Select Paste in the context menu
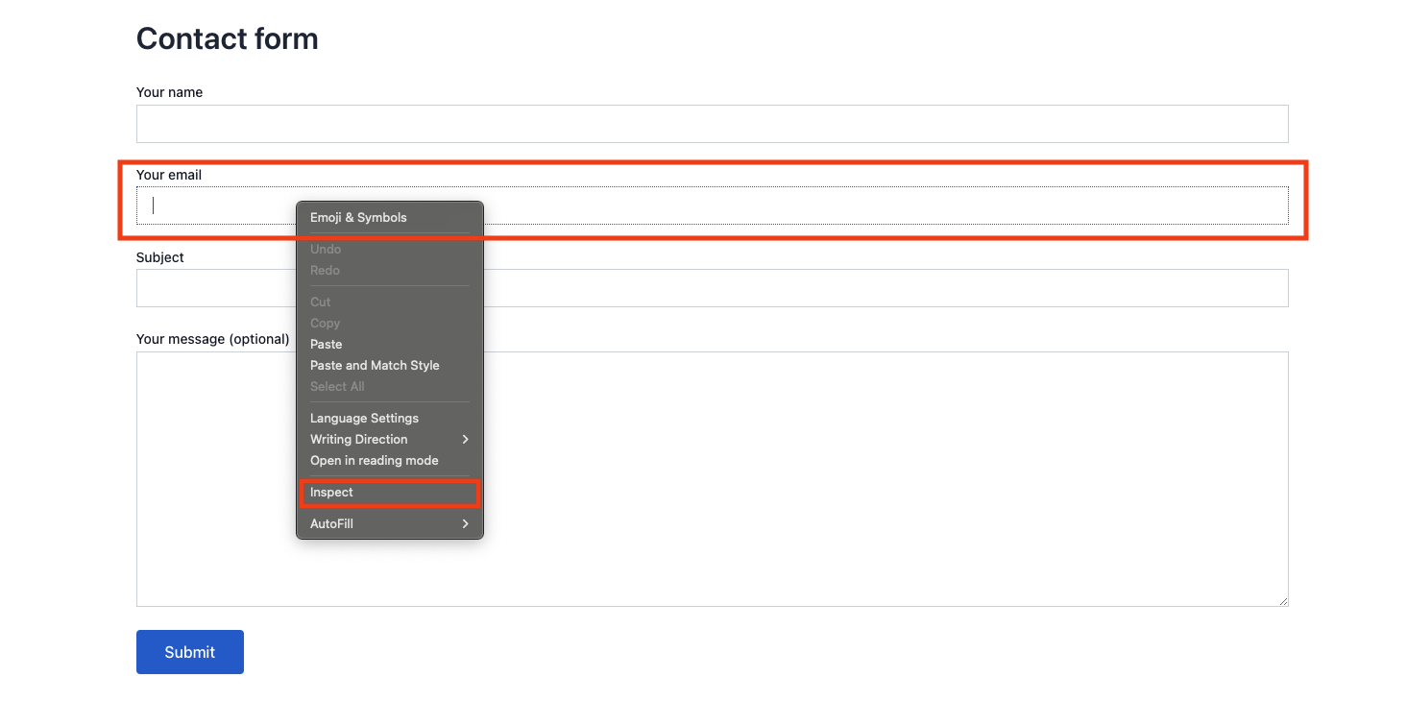The width and height of the screenshot is (1407, 725). 390,344
